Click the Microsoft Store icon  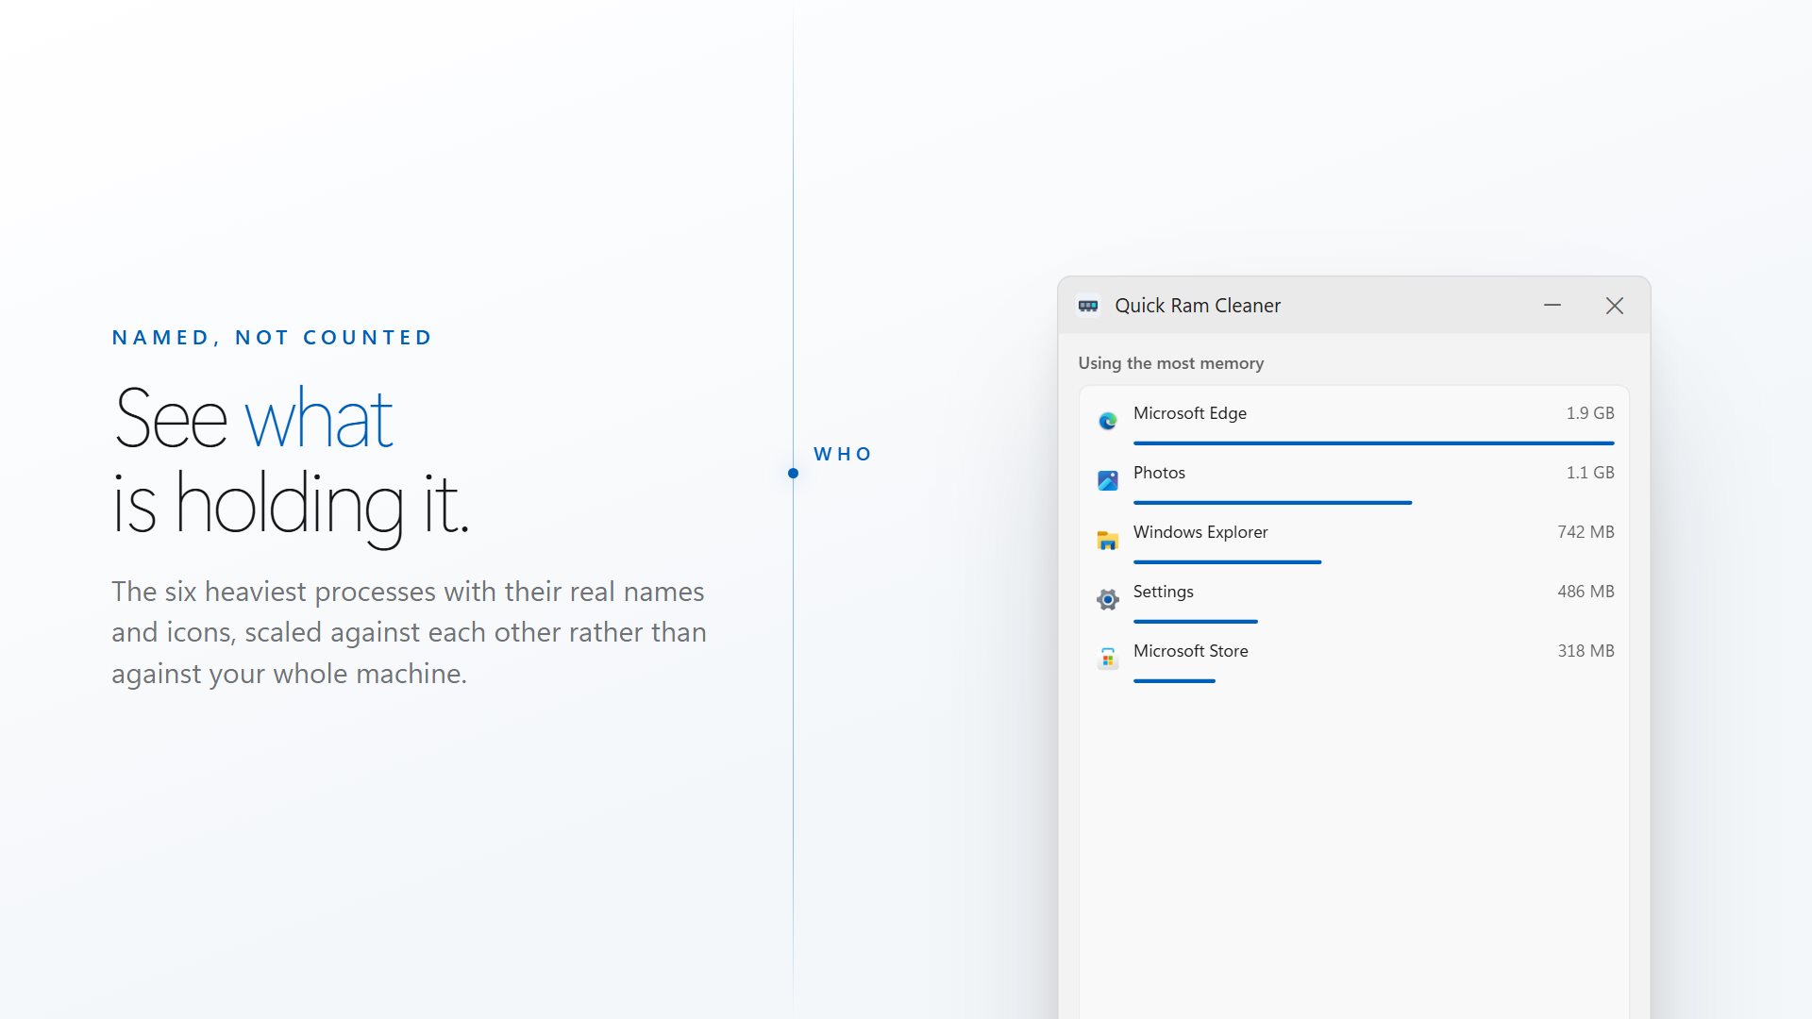(x=1108, y=659)
